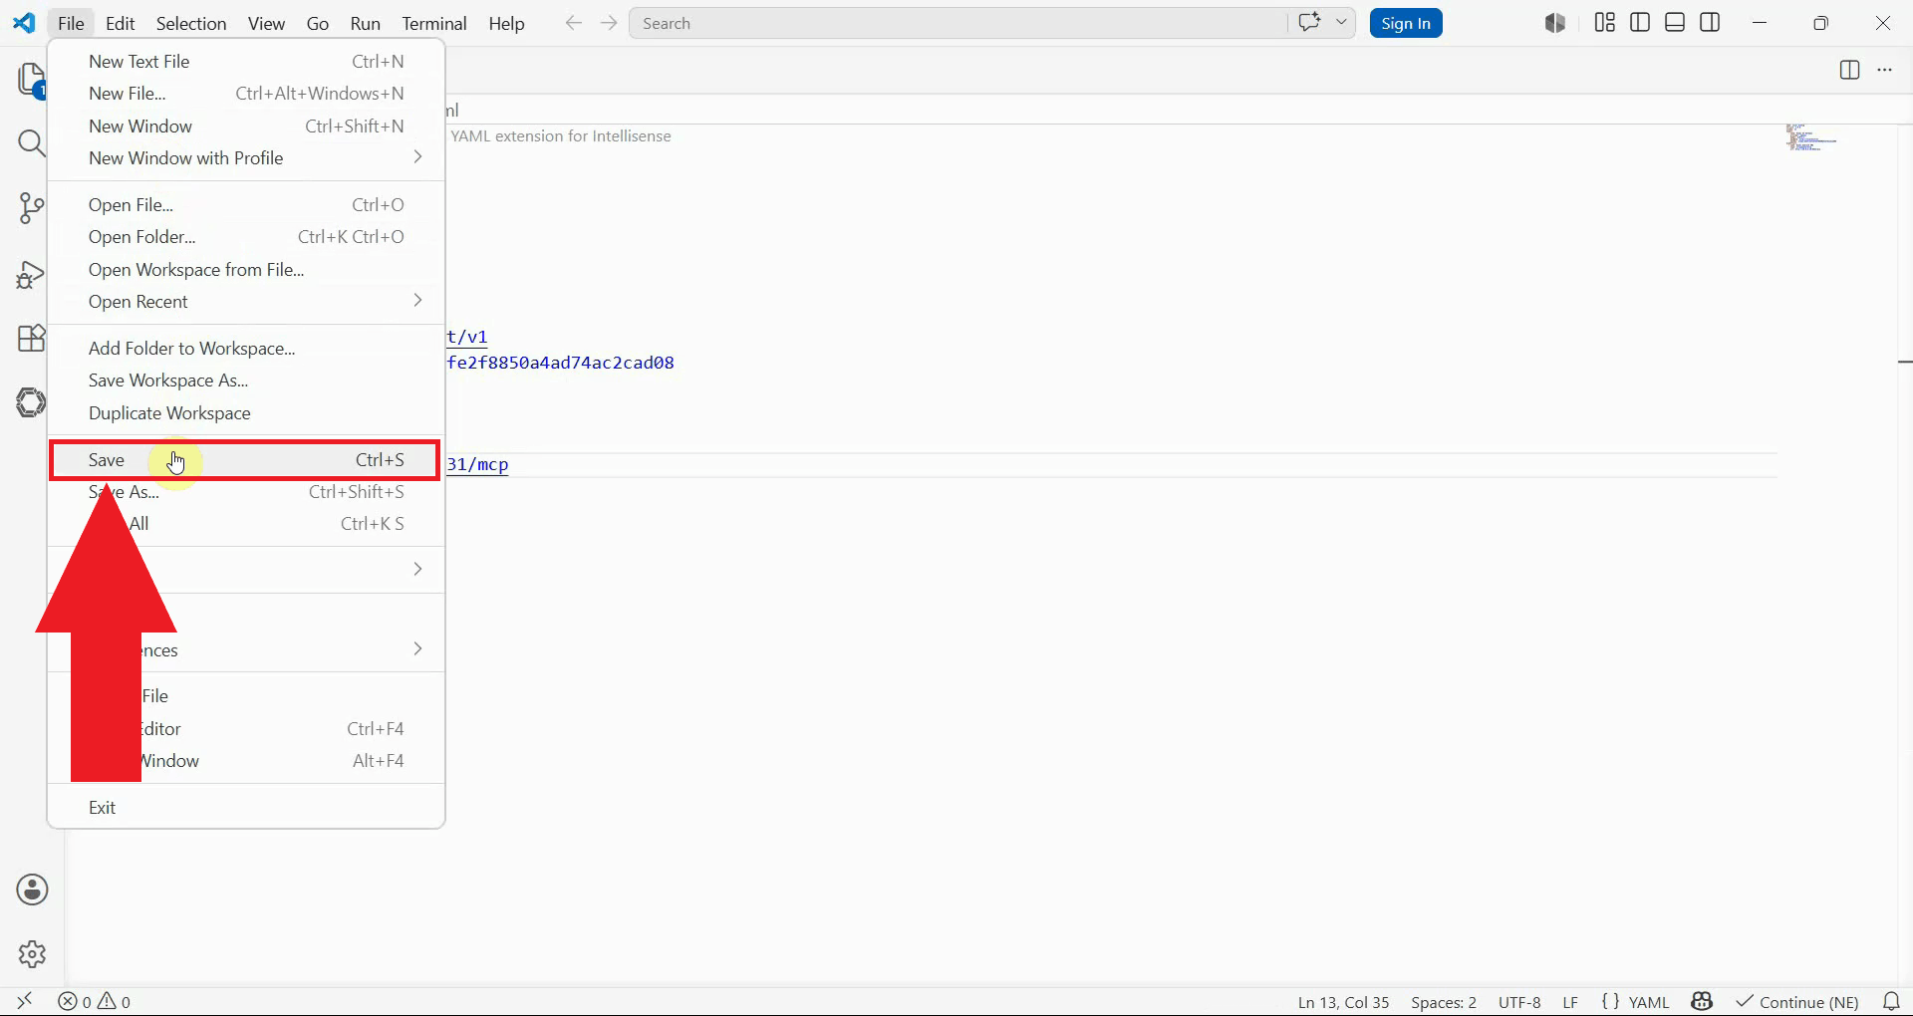Screen dimensions: 1913x1016
Task: Open the Manage gear icon
Action: click(x=32, y=953)
